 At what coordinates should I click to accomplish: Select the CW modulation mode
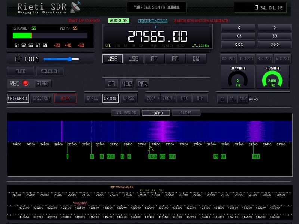click(x=196, y=58)
